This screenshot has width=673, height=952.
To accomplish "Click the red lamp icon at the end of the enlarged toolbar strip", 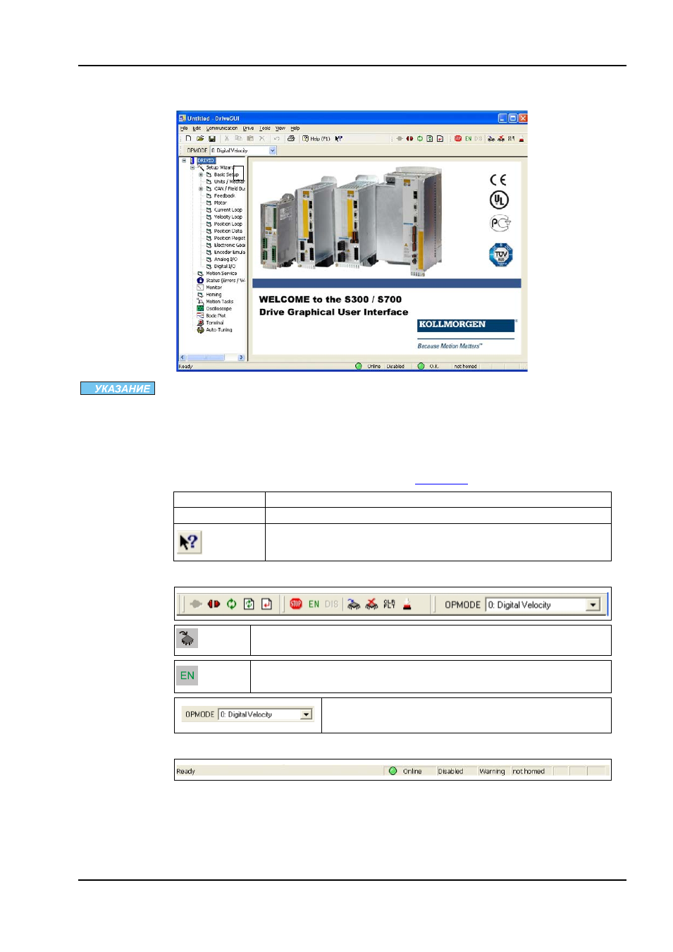I will click(407, 604).
